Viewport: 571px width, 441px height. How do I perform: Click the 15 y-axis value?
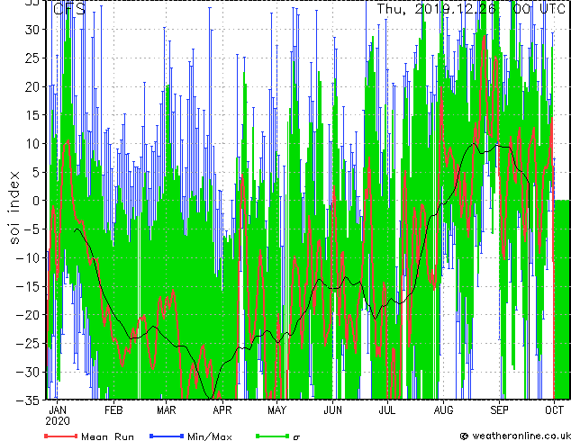click(x=32, y=115)
